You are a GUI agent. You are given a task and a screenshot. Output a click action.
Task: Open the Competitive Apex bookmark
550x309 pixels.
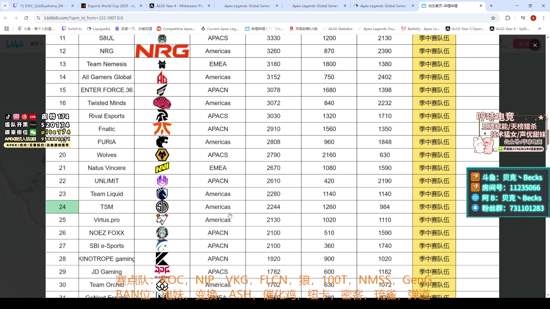[176, 29]
